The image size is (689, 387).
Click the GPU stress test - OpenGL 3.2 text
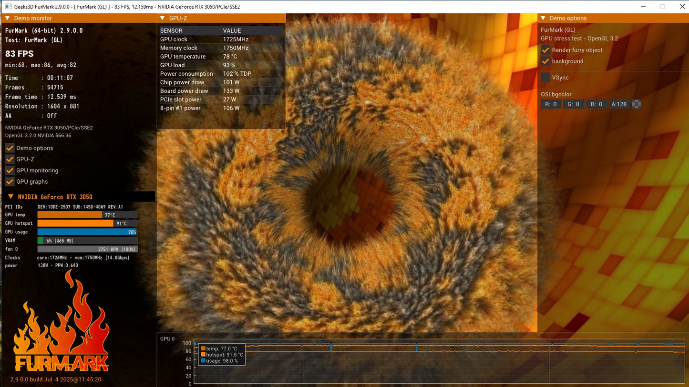click(x=579, y=39)
